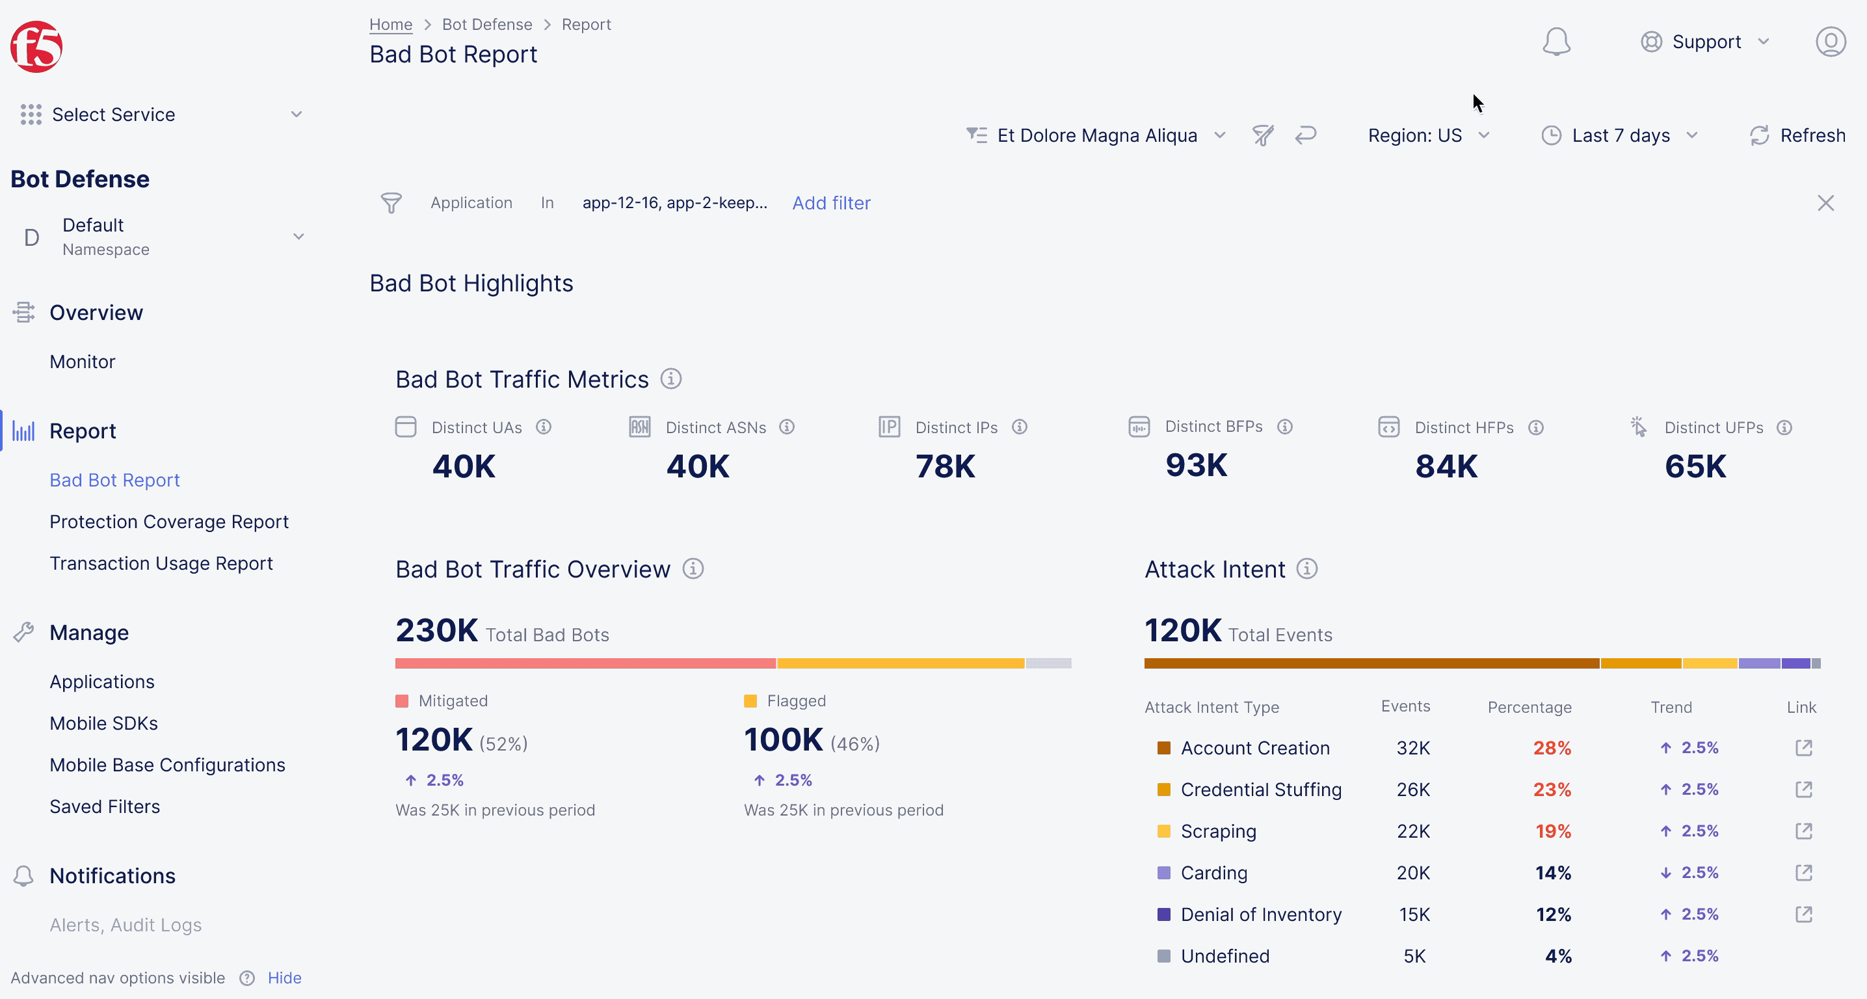Show info for Distinct BFPs

pos(1285,427)
